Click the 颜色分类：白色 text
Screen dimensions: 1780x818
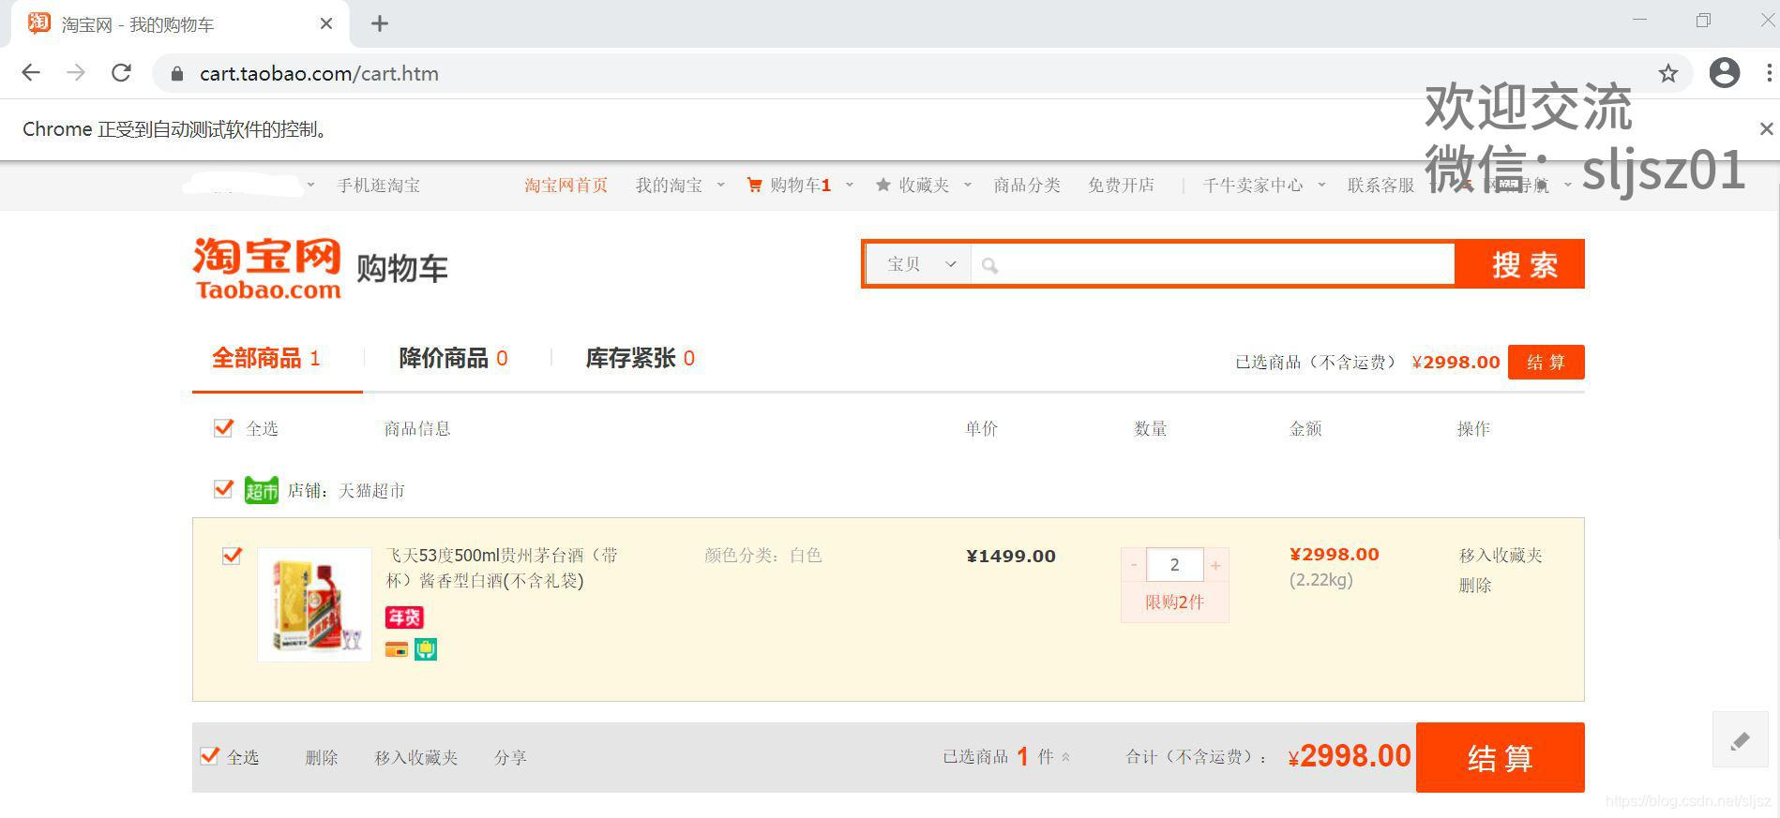point(762,556)
